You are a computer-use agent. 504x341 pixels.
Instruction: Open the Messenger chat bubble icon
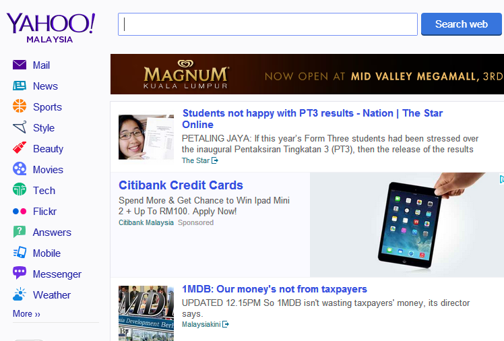(x=20, y=274)
